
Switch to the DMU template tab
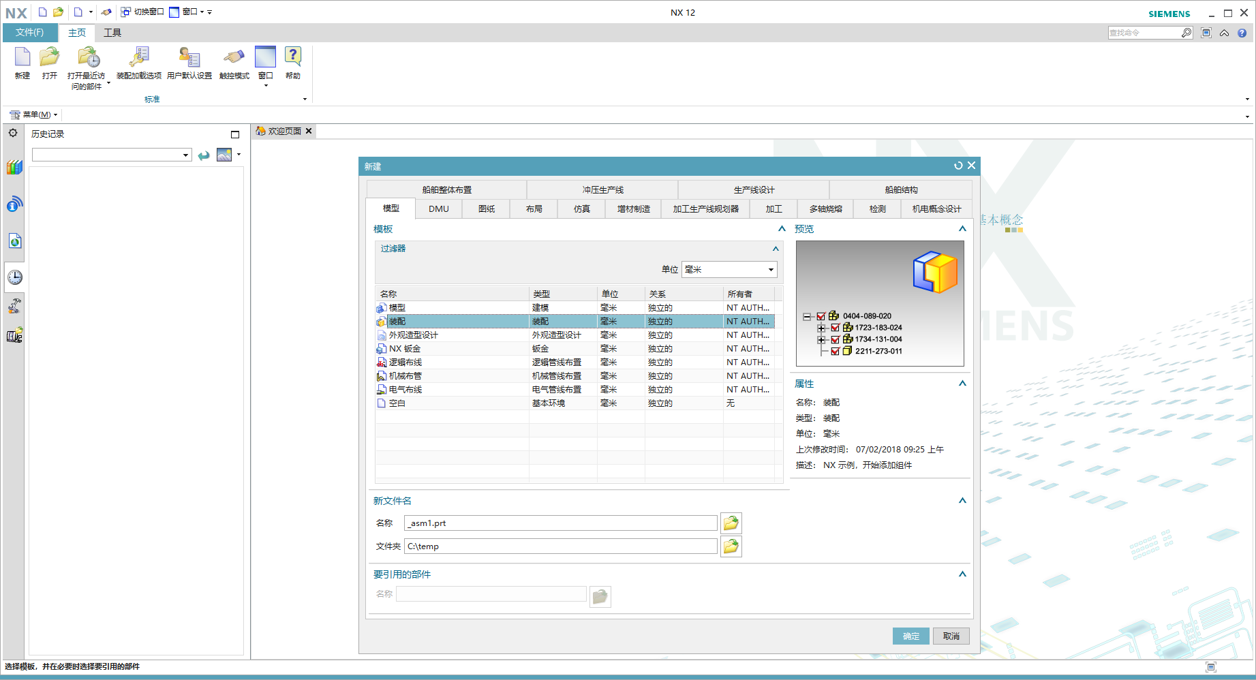[x=439, y=208]
